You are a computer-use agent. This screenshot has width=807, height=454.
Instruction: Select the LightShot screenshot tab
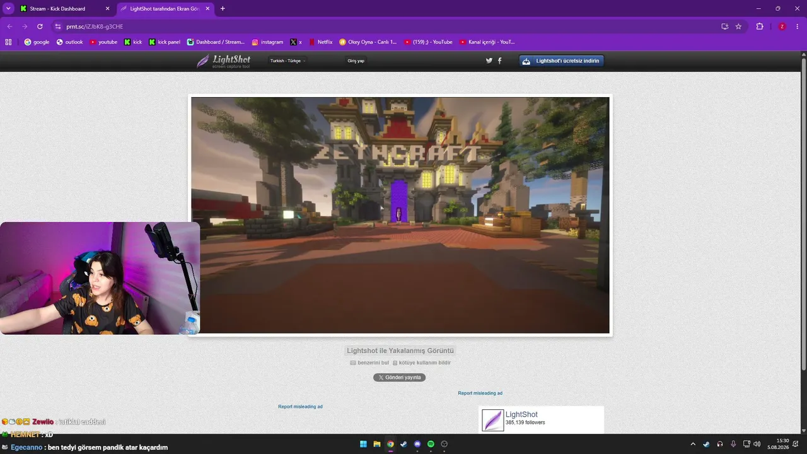pyautogui.click(x=164, y=9)
